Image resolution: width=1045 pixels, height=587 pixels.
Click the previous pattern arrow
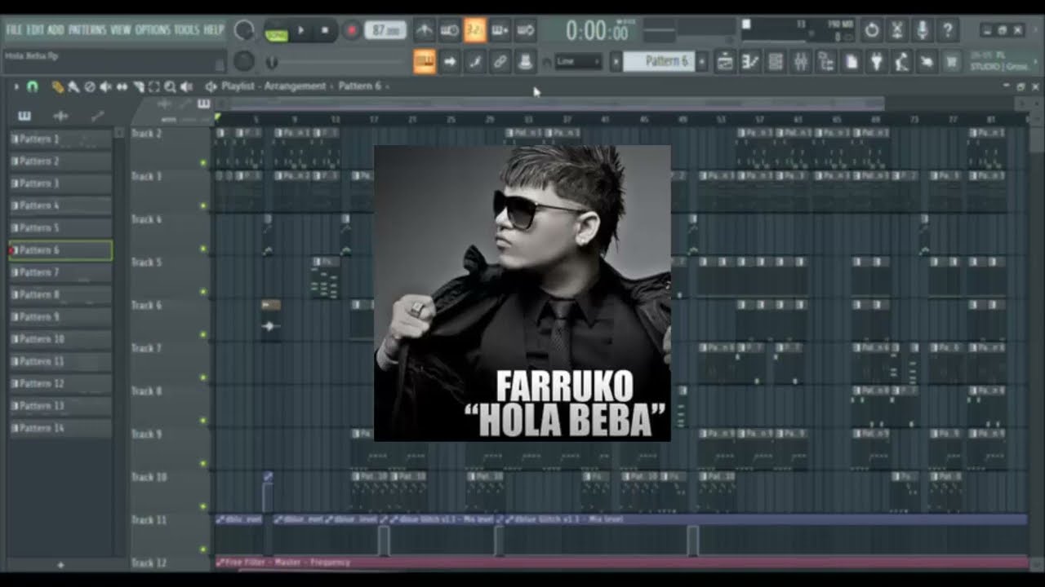(x=616, y=62)
